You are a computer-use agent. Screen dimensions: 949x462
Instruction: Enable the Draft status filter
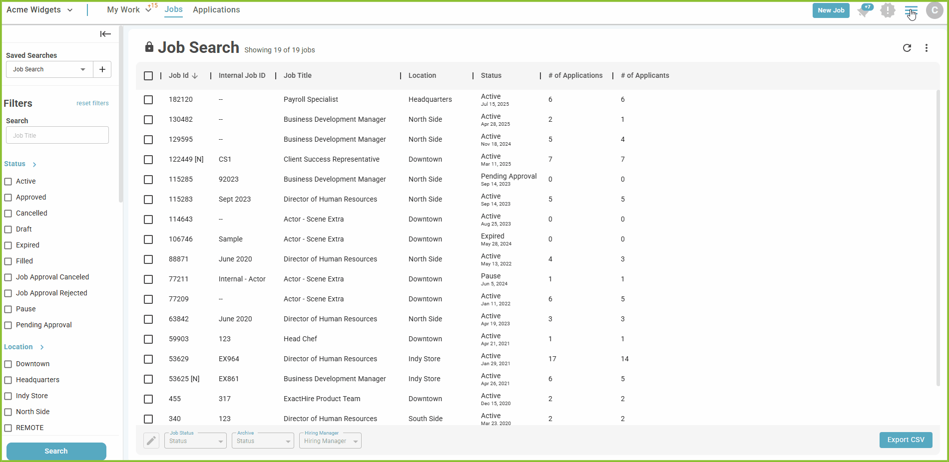[x=8, y=230]
